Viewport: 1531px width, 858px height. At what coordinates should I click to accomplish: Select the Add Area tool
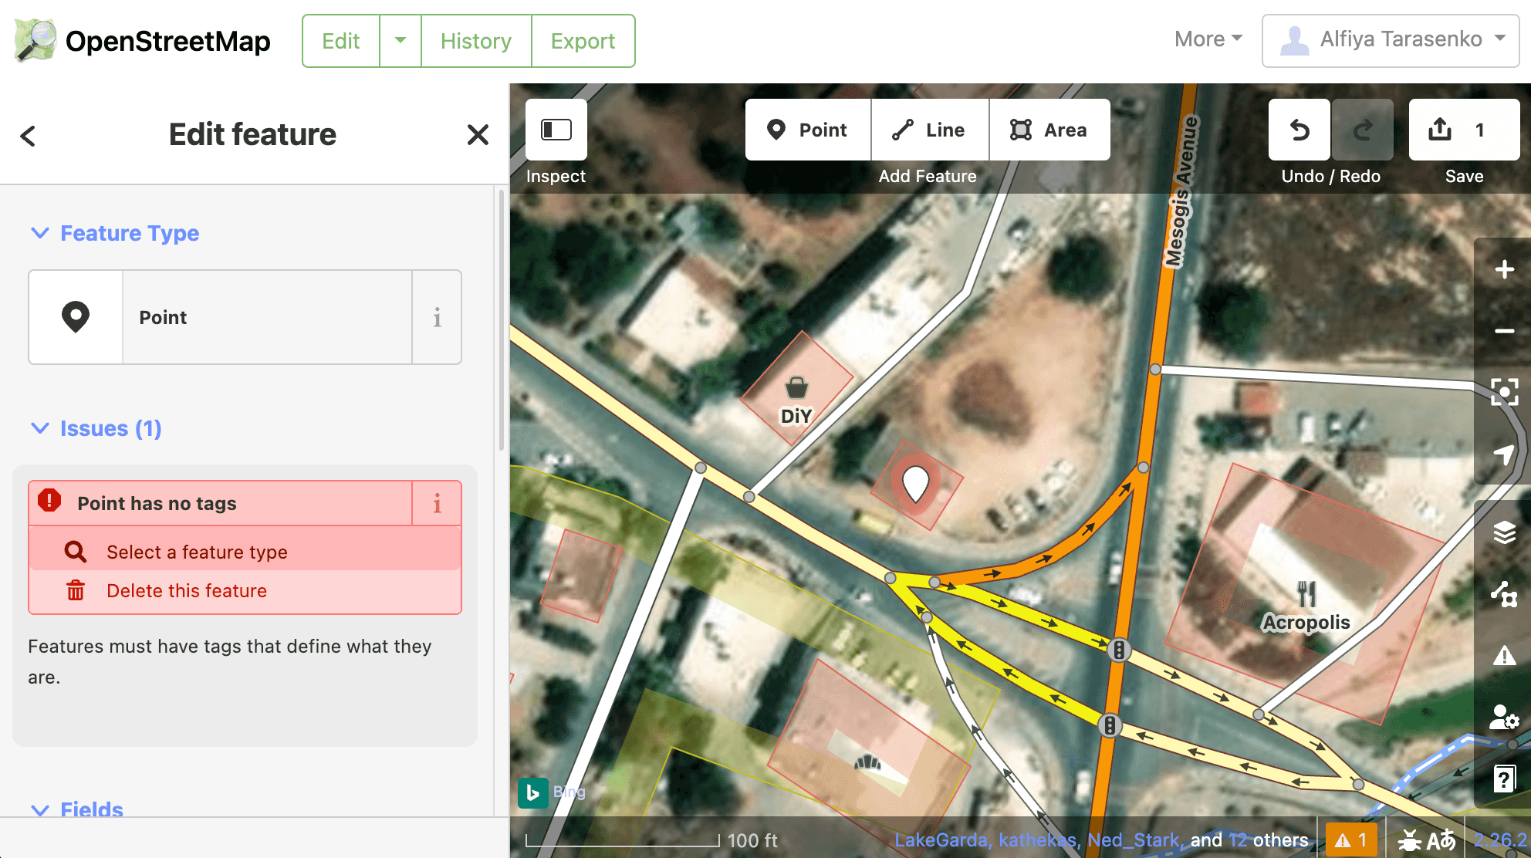(1049, 130)
